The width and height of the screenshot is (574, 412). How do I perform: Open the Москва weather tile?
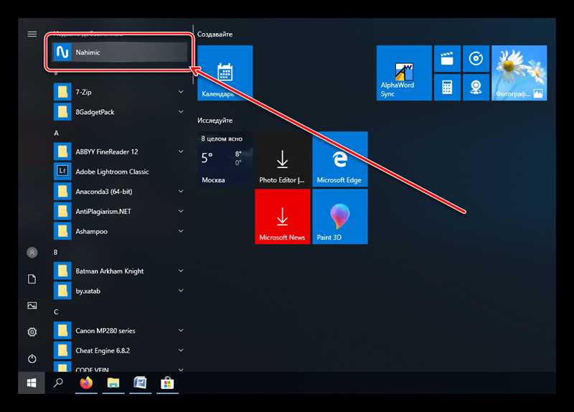pyautogui.click(x=225, y=159)
